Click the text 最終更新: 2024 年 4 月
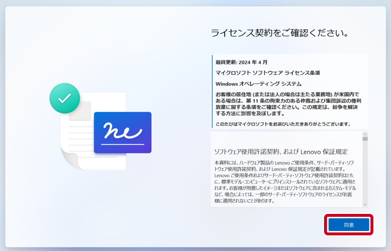 241,63
